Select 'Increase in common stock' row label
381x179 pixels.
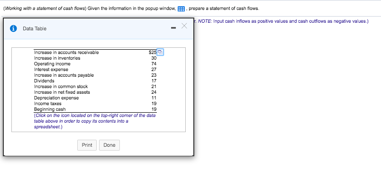click(61, 87)
